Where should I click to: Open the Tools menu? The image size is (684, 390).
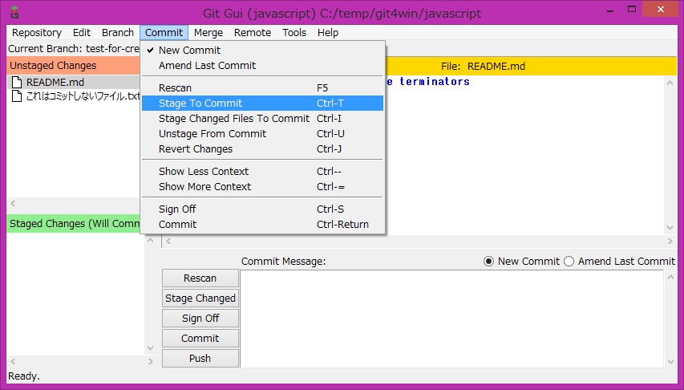click(294, 33)
